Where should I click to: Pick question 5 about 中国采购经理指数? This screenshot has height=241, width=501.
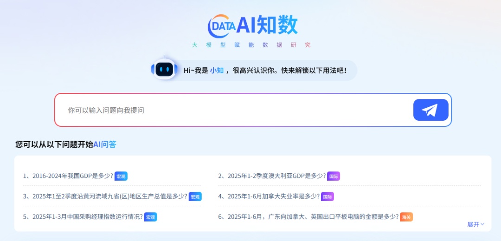pos(83,217)
